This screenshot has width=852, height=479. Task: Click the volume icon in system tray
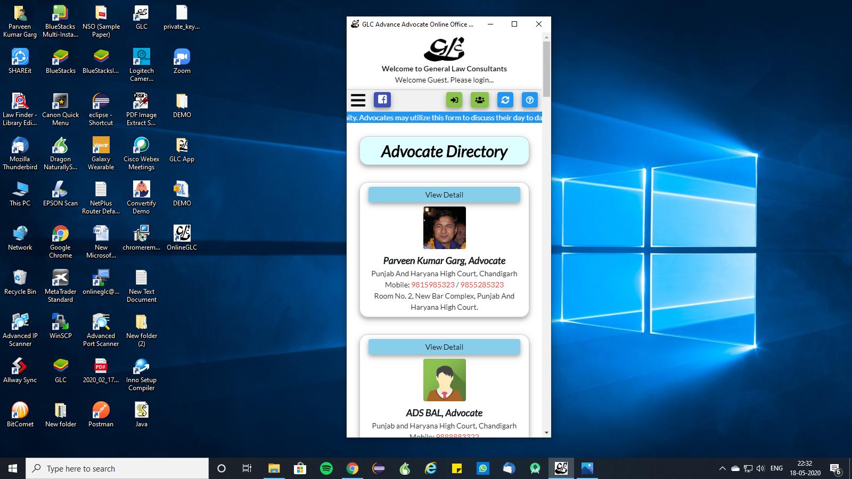(760, 468)
